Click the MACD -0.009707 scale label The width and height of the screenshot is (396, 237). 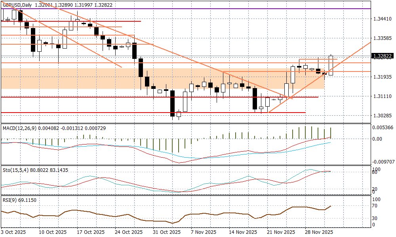coord(383,162)
